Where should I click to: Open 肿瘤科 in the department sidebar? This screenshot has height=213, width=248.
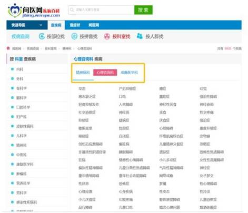click(x=22, y=174)
